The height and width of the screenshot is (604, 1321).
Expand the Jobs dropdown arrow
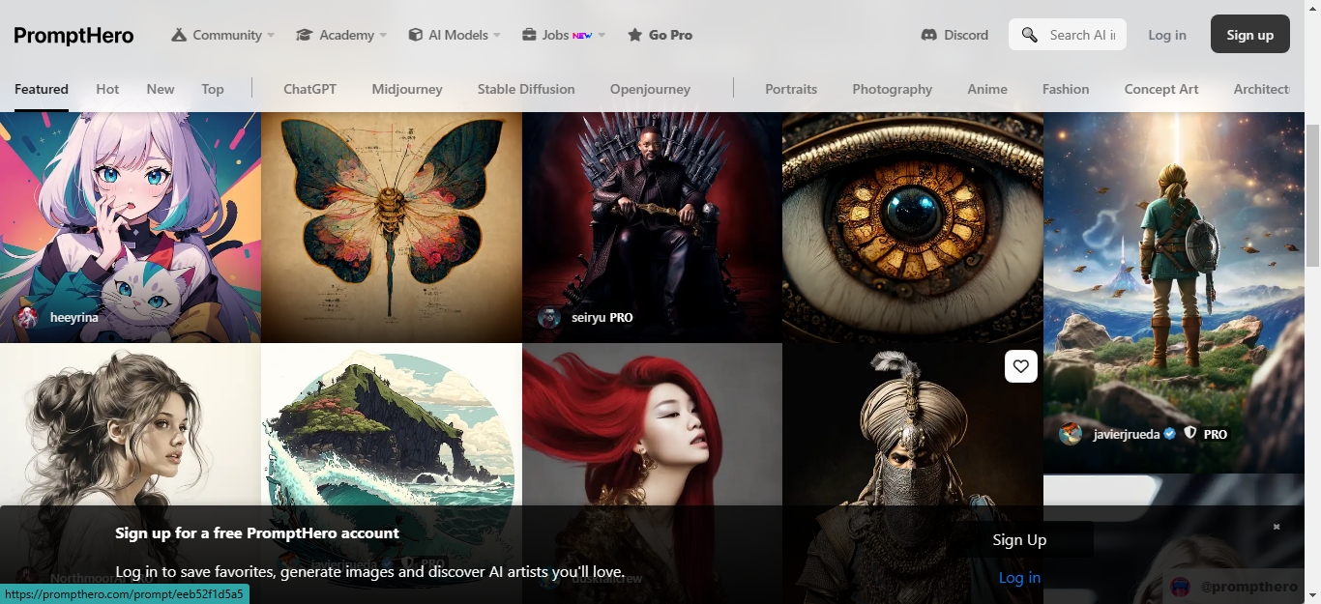point(602,36)
